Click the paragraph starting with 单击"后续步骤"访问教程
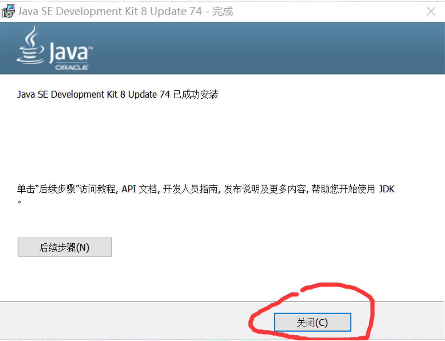This screenshot has width=445, height=341. 206,194
